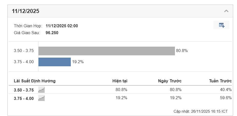Image resolution: width=237 pixels, height=116 pixels.
Task: Click the bold 3.50 - 3.75 table row label
Action: tap(24, 90)
